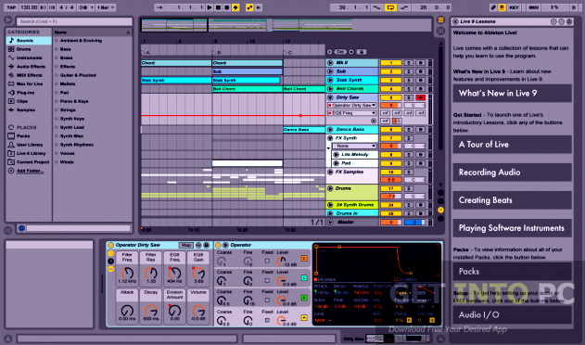Select oscillator A button in Operator

pos(304,318)
